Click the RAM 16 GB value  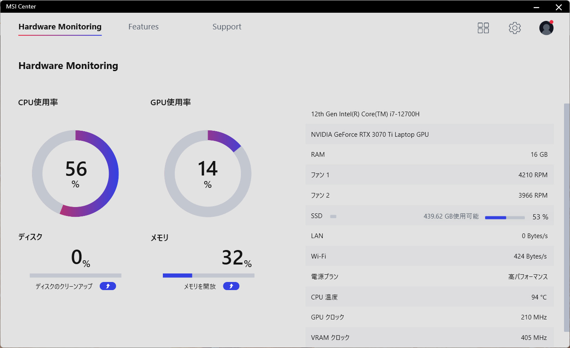tap(539, 155)
